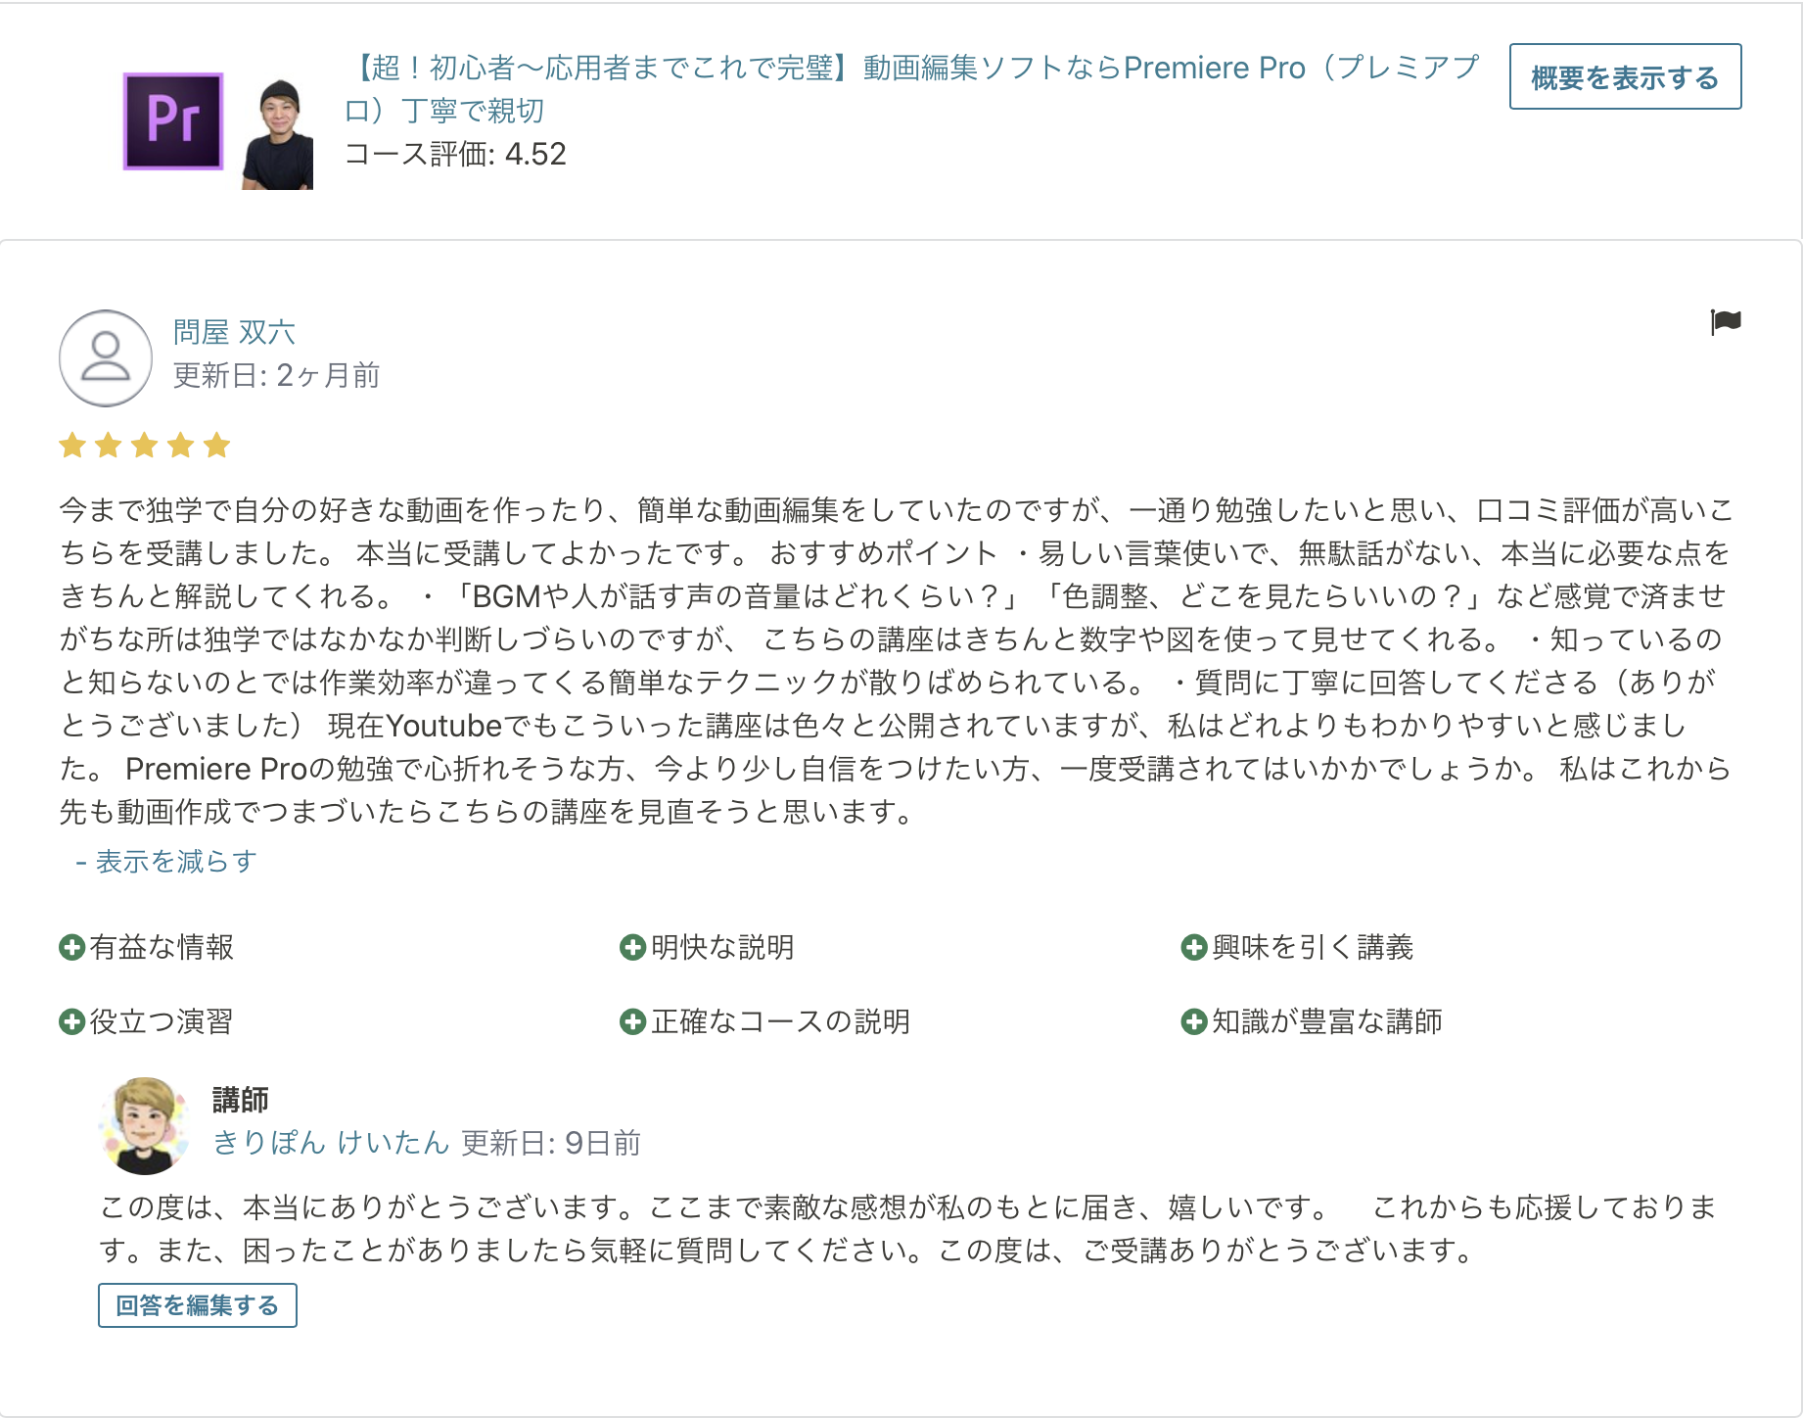Screen dimensions: 1803x1418
Task: Click the plus icon beside 役立つ演習
Action: pos(71,1021)
